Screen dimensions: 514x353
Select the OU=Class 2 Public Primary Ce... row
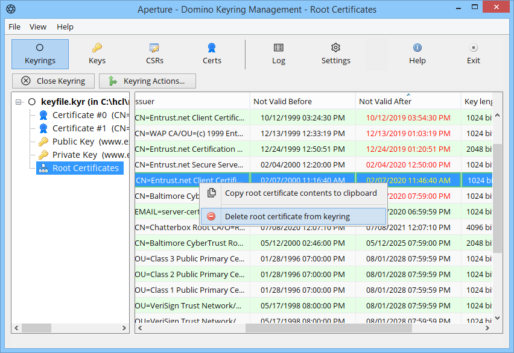pyautogui.click(x=313, y=275)
